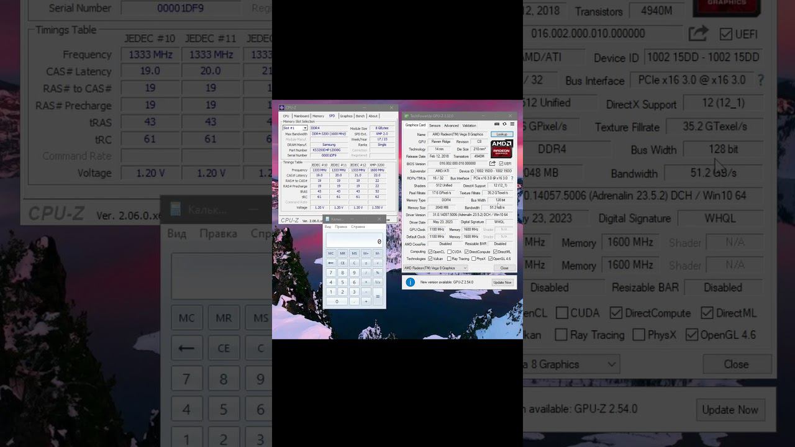Screen dimensions: 795x447
Task: Click the calculator divide button
Action: [x=366, y=273]
